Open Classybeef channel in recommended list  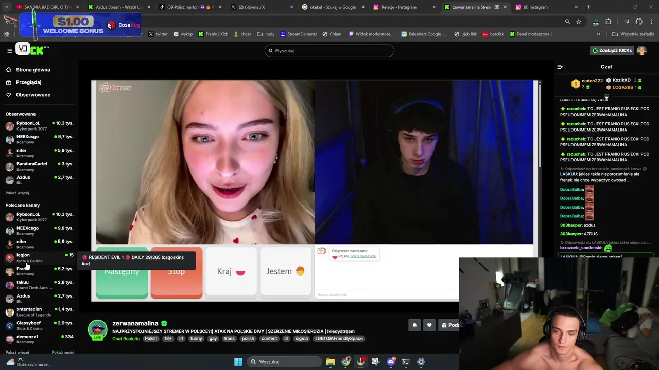point(39,325)
